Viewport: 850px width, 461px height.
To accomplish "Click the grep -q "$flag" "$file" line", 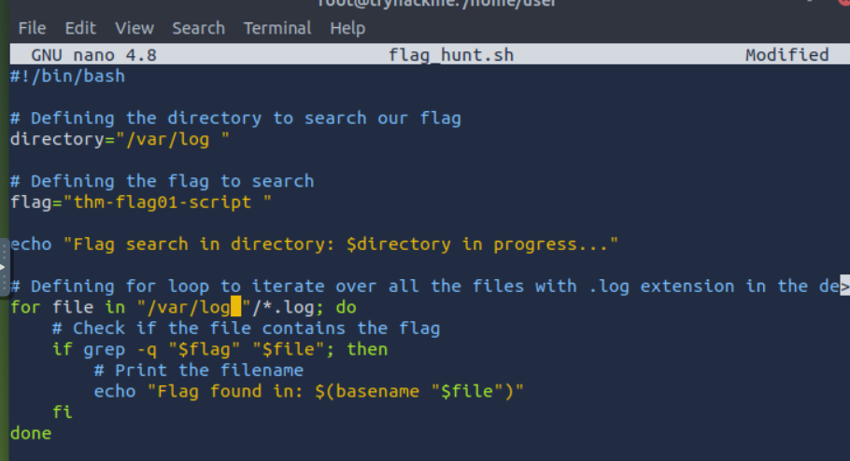I will (x=220, y=349).
